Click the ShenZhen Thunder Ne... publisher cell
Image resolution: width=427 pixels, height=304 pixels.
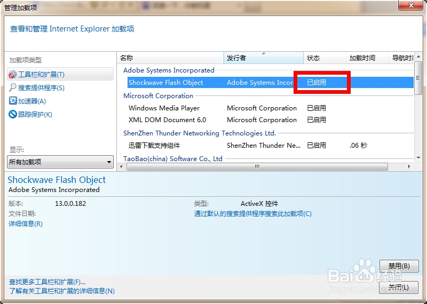(x=263, y=145)
